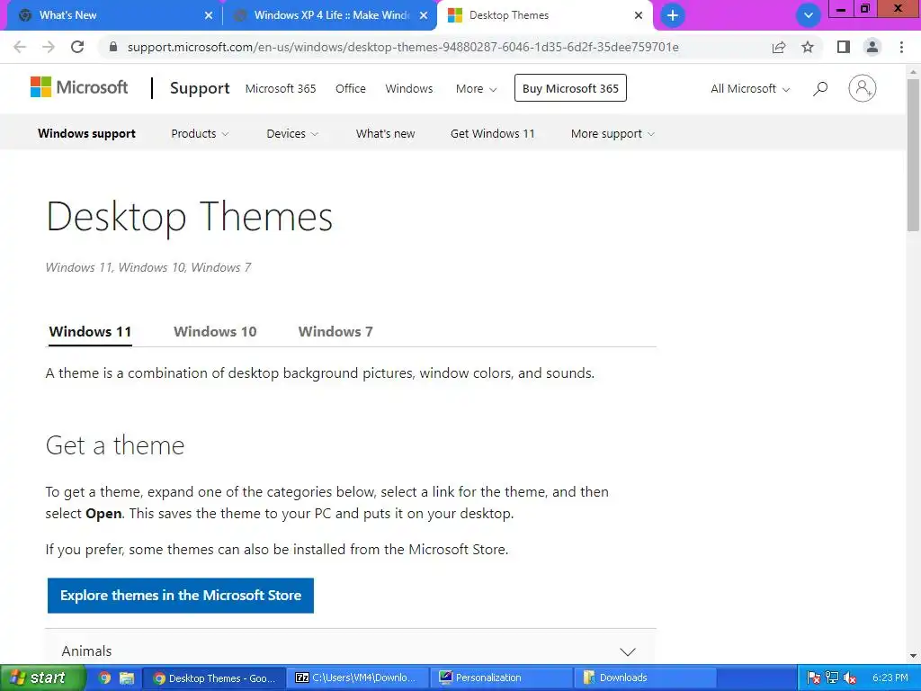The height and width of the screenshot is (691, 921).
Task: Open the Windows support link
Action: [x=87, y=133]
